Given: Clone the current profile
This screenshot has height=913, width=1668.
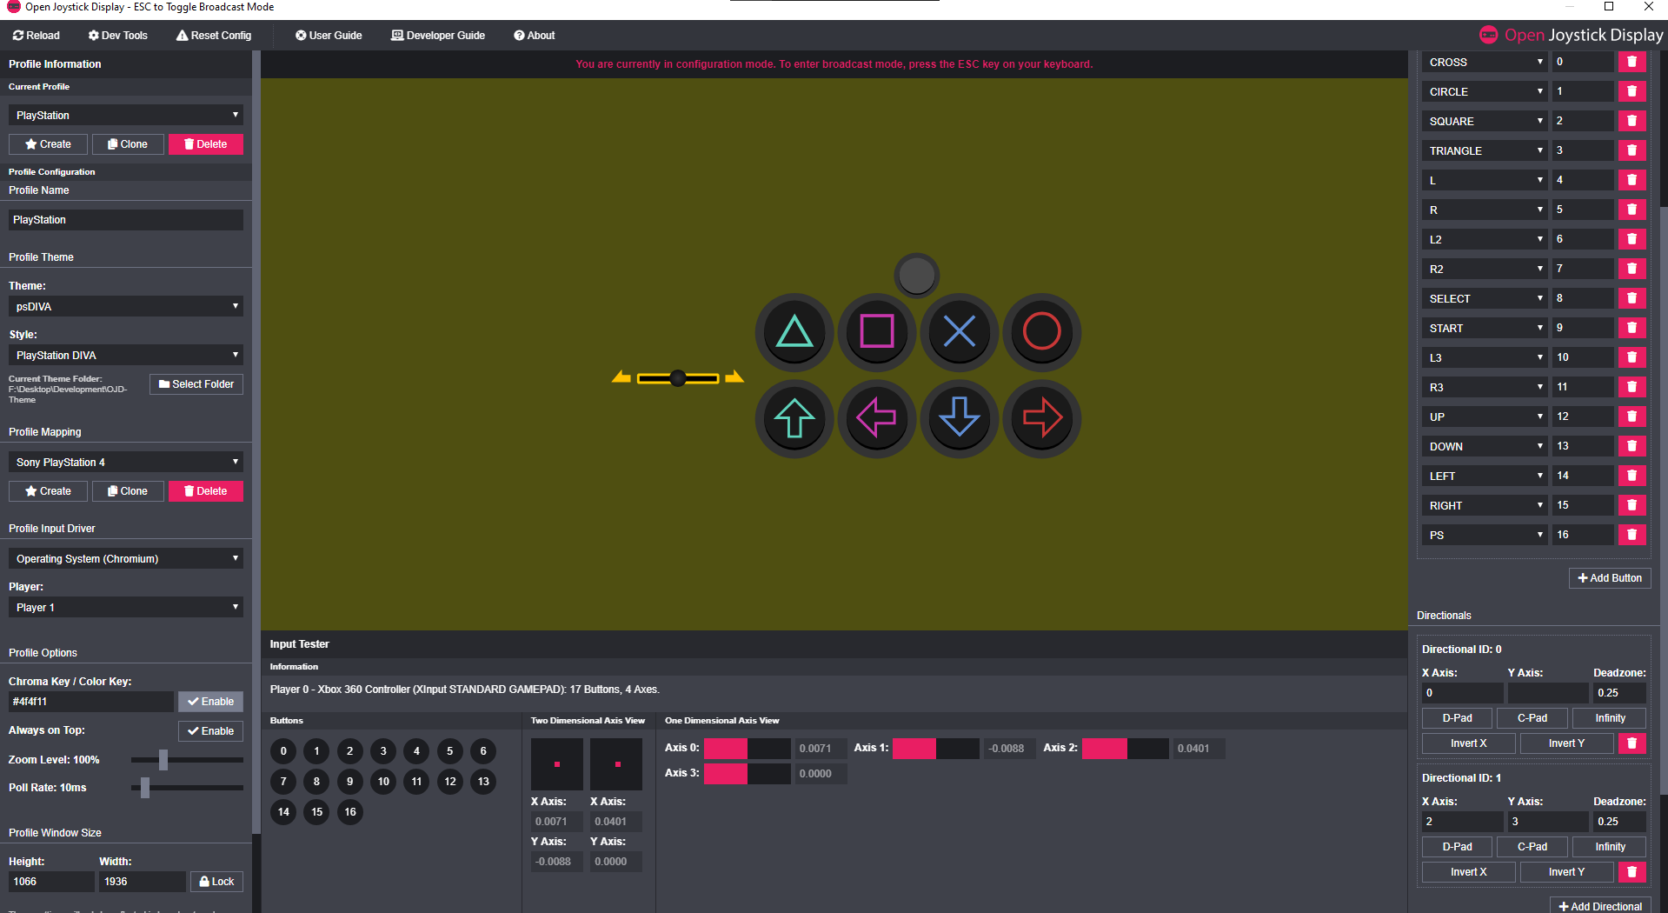Looking at the screenshot, I should pyautogui.click(x=128, y=144).
